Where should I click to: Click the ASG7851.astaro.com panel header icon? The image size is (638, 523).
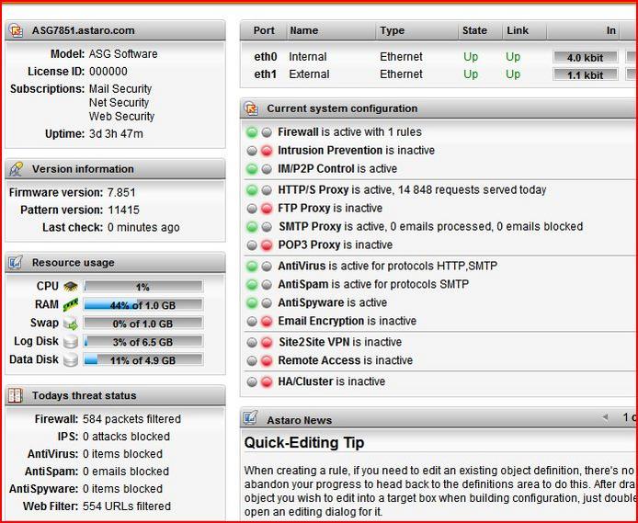[x=16, y=30]
